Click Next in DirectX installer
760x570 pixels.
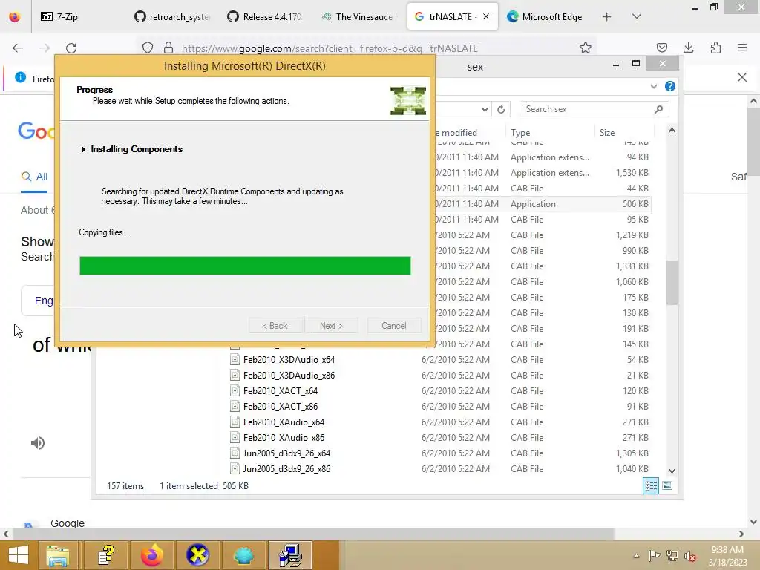click(331, 326)
